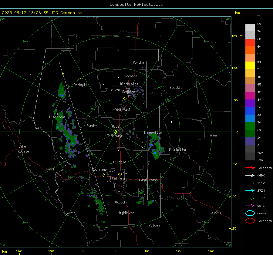Screen dimensions: 273x255
Task: Click the Drumheller city label
Action: (178, 149)
